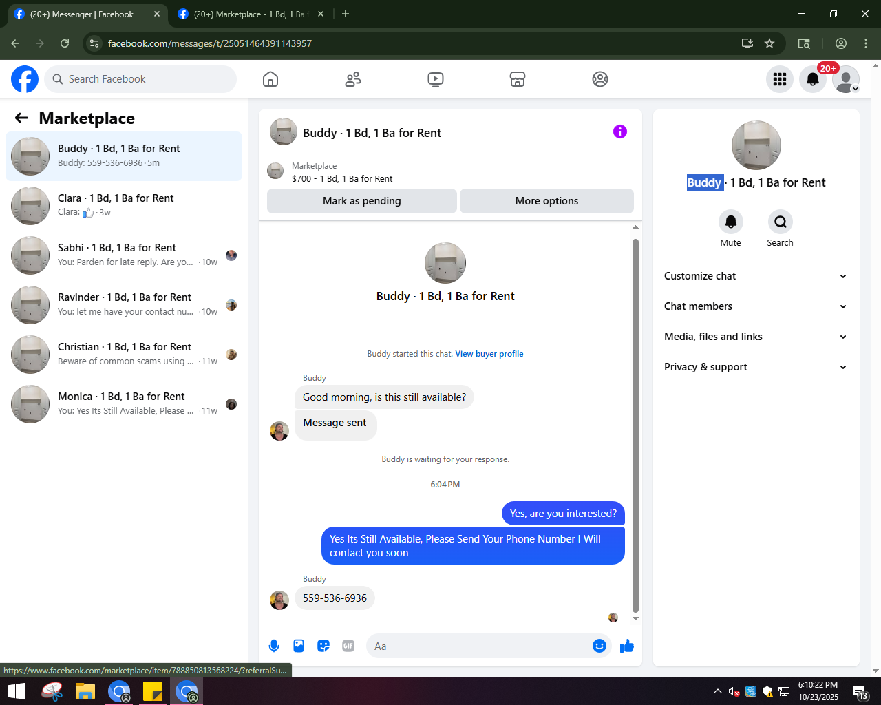Open Facebook Home icon in top navigation
Viewport: 881px width, 705px height.
pos(270,79)
